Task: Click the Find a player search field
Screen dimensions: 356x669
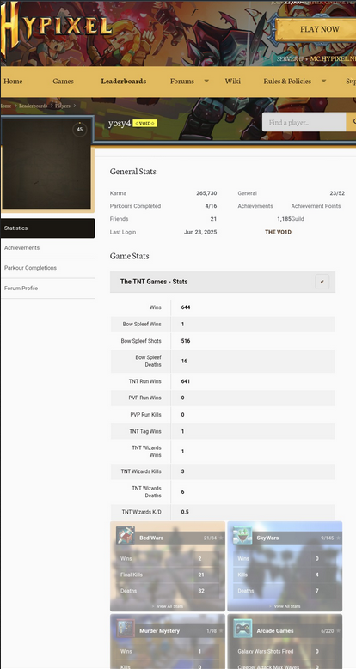Action: coord(304,123)
